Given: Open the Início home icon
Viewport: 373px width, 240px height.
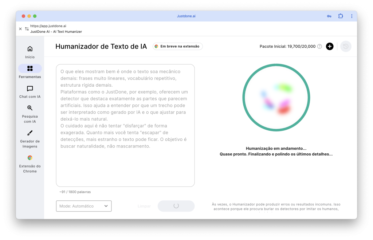Looking at the screenshot, I should (x=30, y=49).
